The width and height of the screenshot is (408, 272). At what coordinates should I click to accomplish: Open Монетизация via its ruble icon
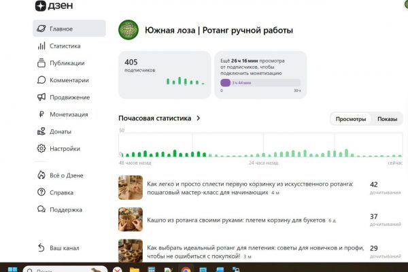point(41,114)
